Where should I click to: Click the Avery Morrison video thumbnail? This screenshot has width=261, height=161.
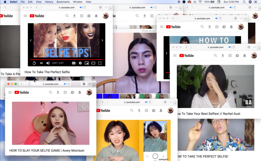tap(50, 123)
